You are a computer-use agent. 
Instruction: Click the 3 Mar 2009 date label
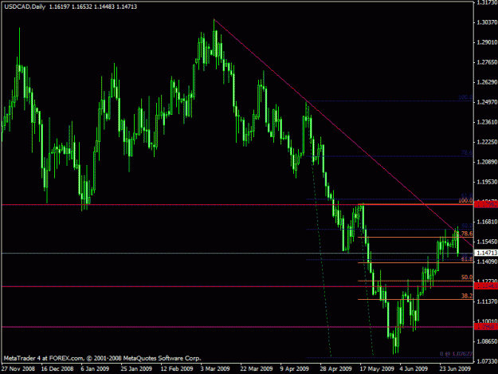pos(215,369)
